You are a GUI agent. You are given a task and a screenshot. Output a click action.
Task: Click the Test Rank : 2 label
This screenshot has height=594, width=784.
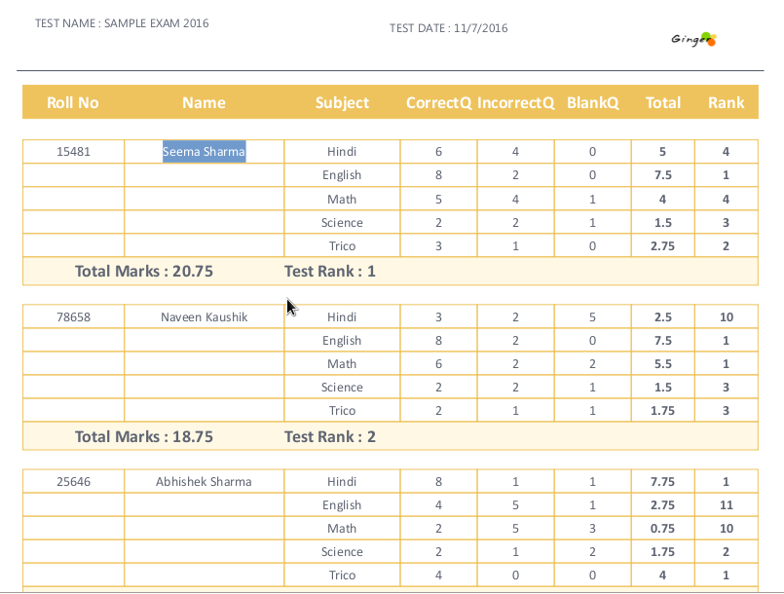[x=328, y=436]
